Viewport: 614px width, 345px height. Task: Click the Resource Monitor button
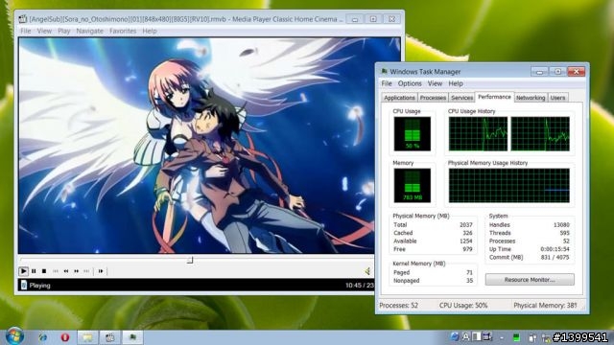coord(530,280)
